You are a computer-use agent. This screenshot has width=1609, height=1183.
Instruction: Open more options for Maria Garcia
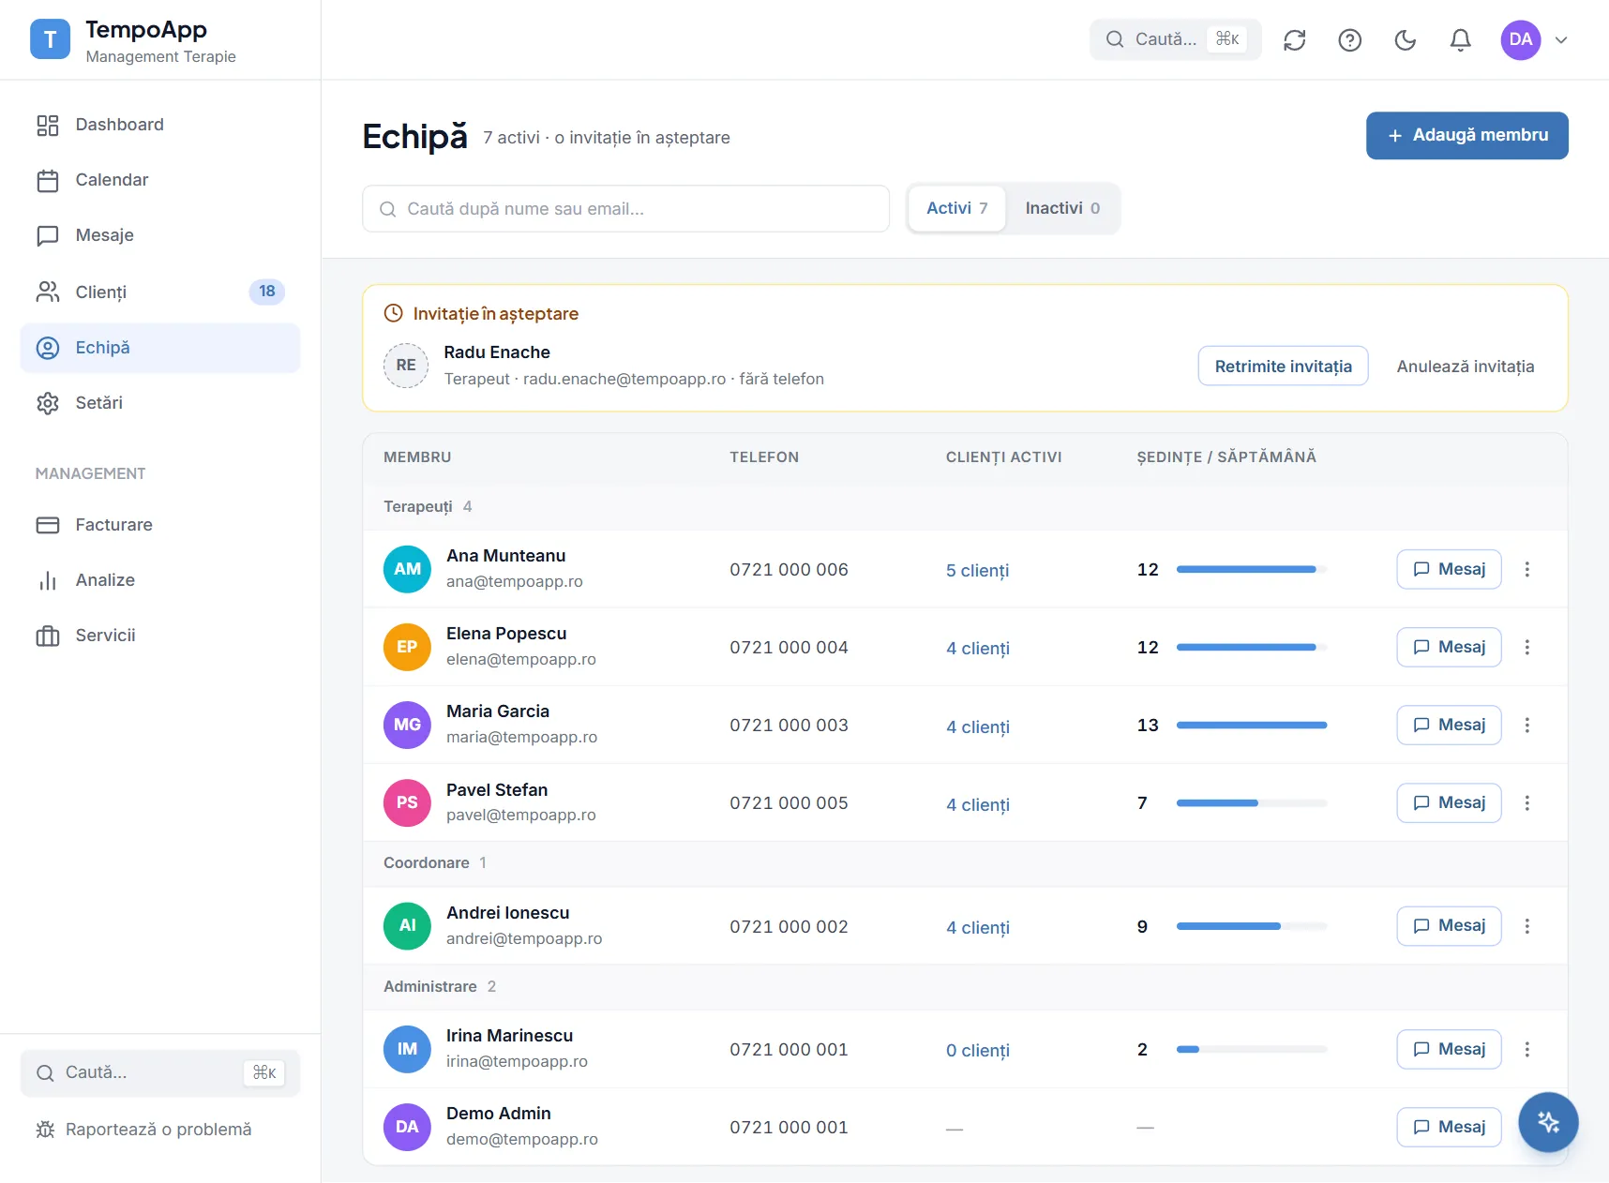click(x=1527, y=725)
